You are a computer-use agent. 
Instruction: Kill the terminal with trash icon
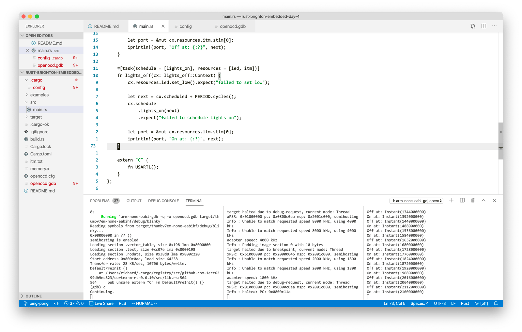(x=473, y=201)
